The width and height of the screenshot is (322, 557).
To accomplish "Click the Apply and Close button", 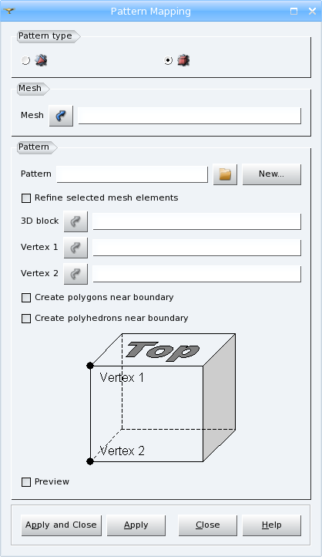I will pyautogui.click(x=62, y=525).
